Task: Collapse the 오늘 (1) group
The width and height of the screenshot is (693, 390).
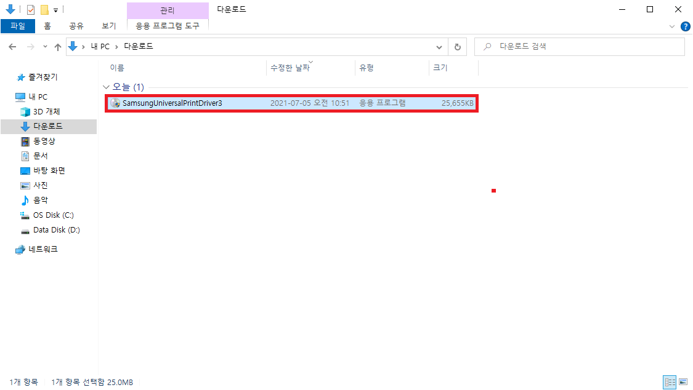Action: 106,87
